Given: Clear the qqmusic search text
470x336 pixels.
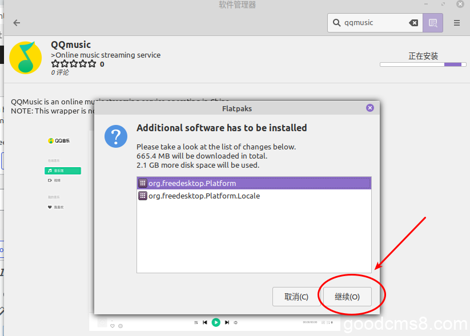Looking at the screenshot, I should [x=413, y=23].
